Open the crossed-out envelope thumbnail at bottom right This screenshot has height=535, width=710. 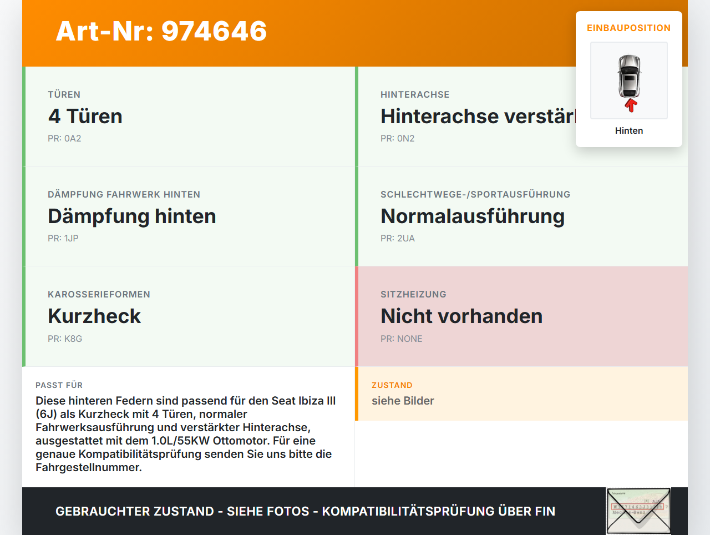tap(638, 511)
